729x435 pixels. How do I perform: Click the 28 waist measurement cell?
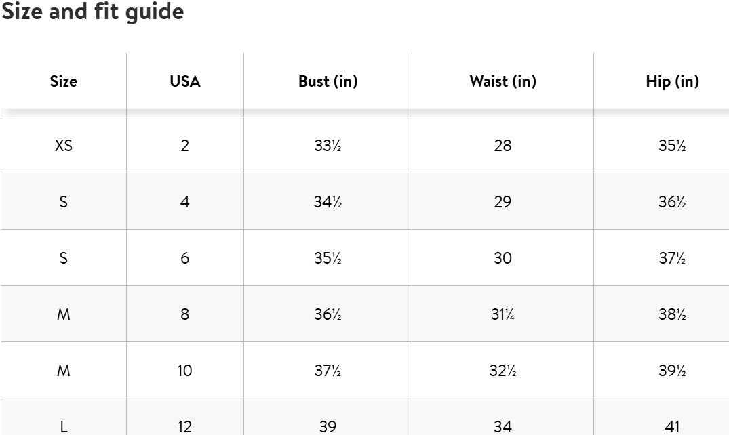(x=503, y=146)
